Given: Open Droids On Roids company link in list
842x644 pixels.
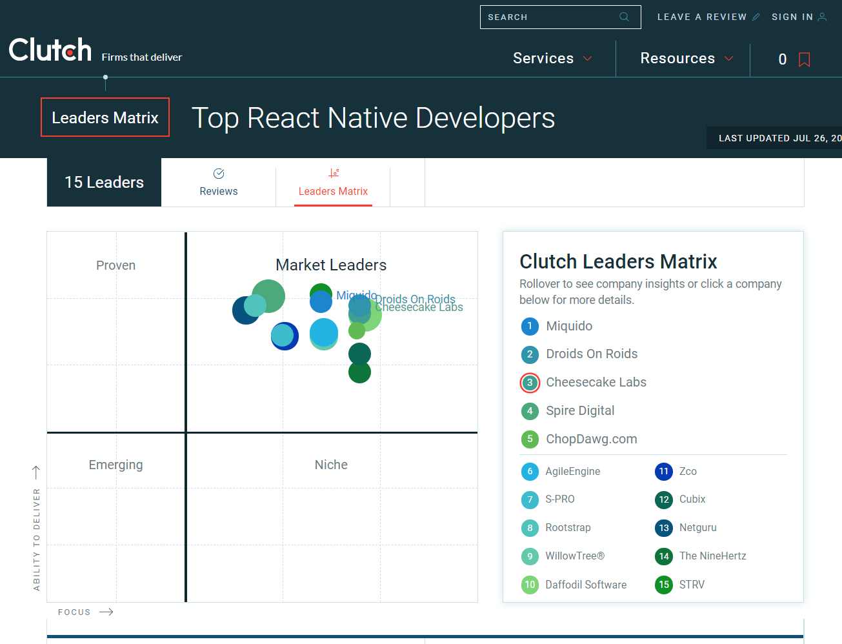Looking at the screenshot, I should (x=592, y=354).
